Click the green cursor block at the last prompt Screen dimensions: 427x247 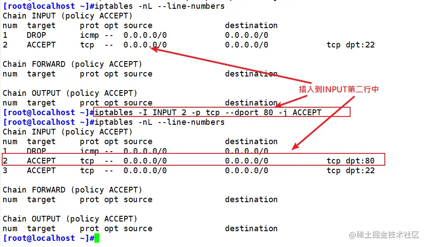97,238
